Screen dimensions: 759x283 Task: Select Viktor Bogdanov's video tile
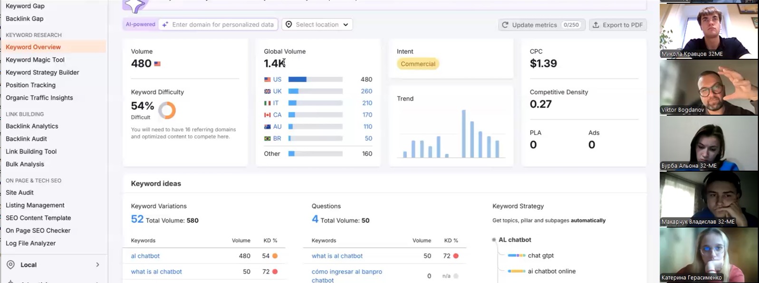pyautogui.click(x=709, y=87)
